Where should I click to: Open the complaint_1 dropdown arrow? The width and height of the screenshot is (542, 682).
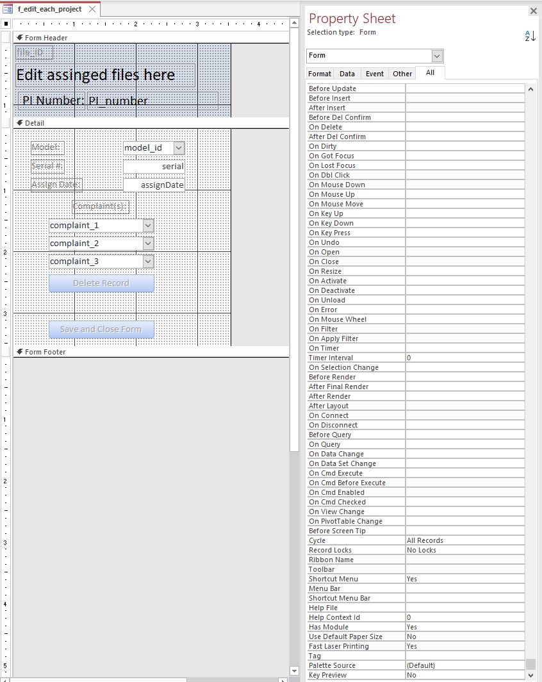tap(148, 226)
